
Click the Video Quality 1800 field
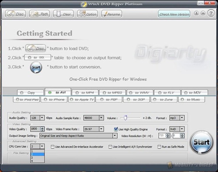click(35, 129)
